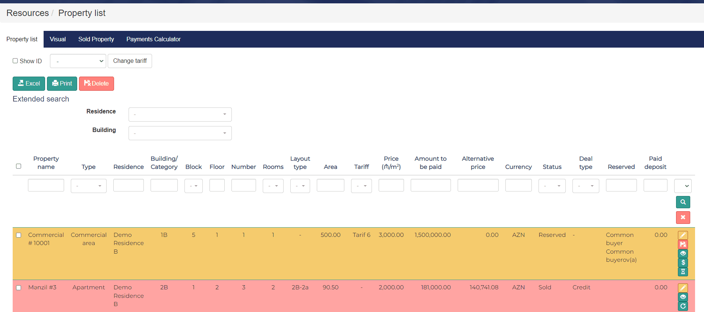Viewport: 704px width, 312px height.
Task: Switch to the Sold Property tab
Action: (96, 39)
